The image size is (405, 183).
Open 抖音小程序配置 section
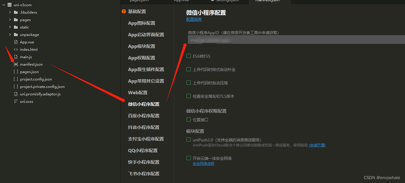coord(144,127)
